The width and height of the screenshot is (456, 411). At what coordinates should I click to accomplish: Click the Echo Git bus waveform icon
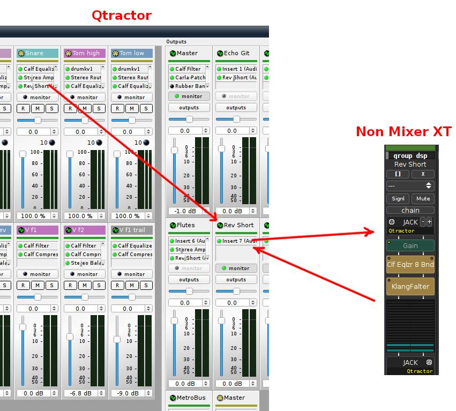coord(220,53)
